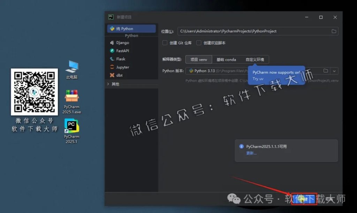
Task: Switch to the 项目 venv tab
Action: (199, 59)
